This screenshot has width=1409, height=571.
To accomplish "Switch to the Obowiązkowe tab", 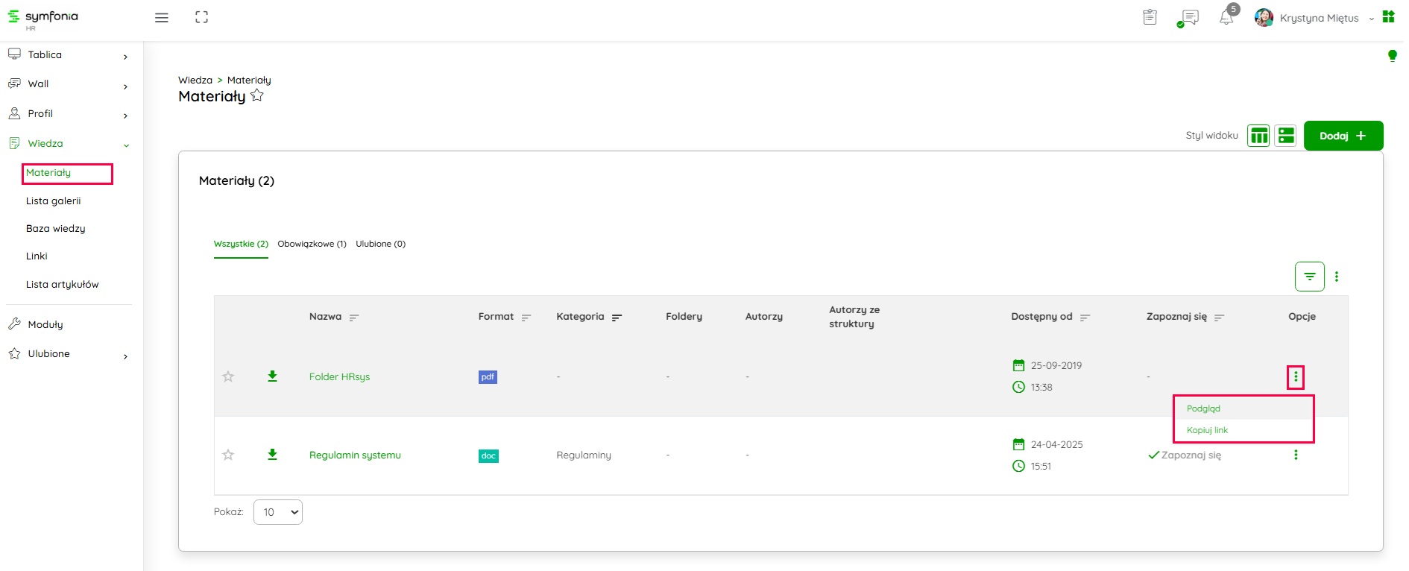I will [x=312, y=244].
